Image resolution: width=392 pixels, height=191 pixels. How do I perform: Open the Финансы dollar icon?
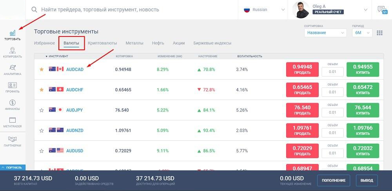(13, 103)
